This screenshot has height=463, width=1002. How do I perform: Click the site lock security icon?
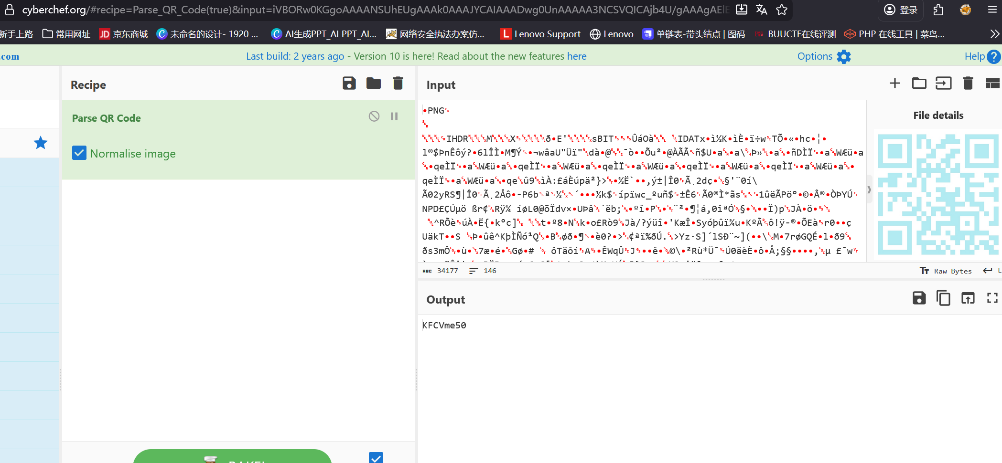(10, 10)
